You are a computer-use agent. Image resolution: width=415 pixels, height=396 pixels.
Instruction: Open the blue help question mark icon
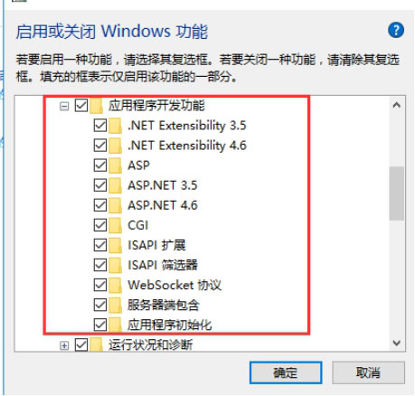[396, 30]
